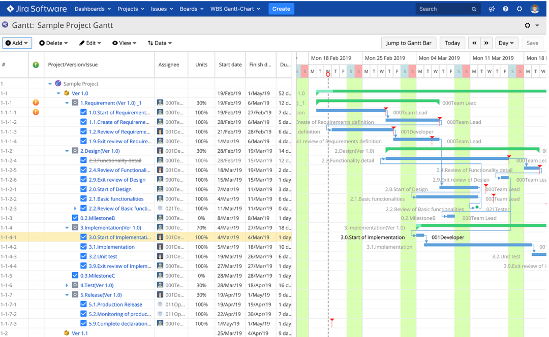This screenshot has width=549, height=337.
Task: Click the View eye icon
Action: [x=115, y=43]
